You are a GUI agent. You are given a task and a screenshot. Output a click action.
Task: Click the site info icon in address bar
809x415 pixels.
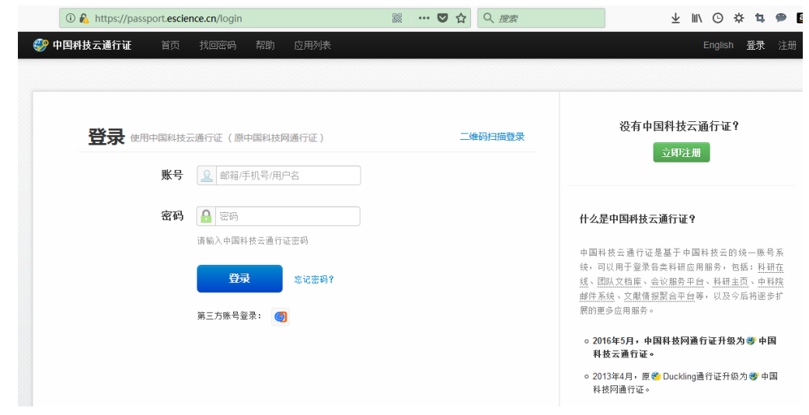tap(71, 18)
